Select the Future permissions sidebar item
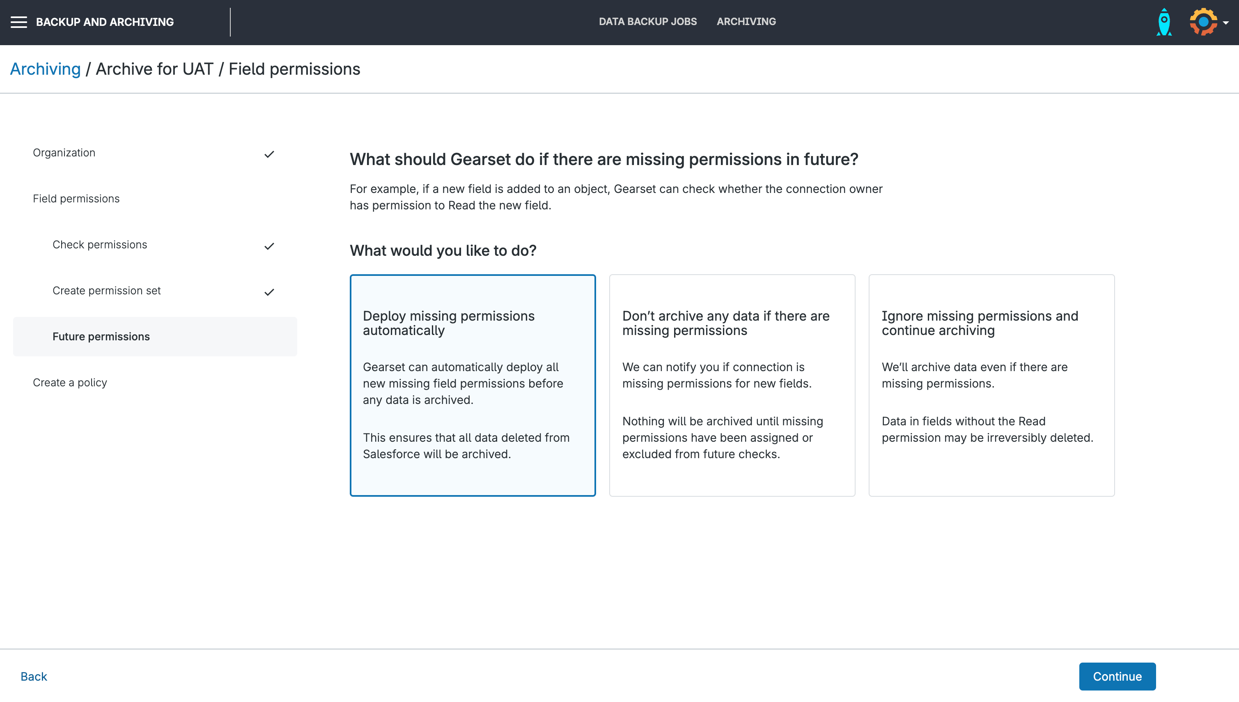 pos(101,337)
